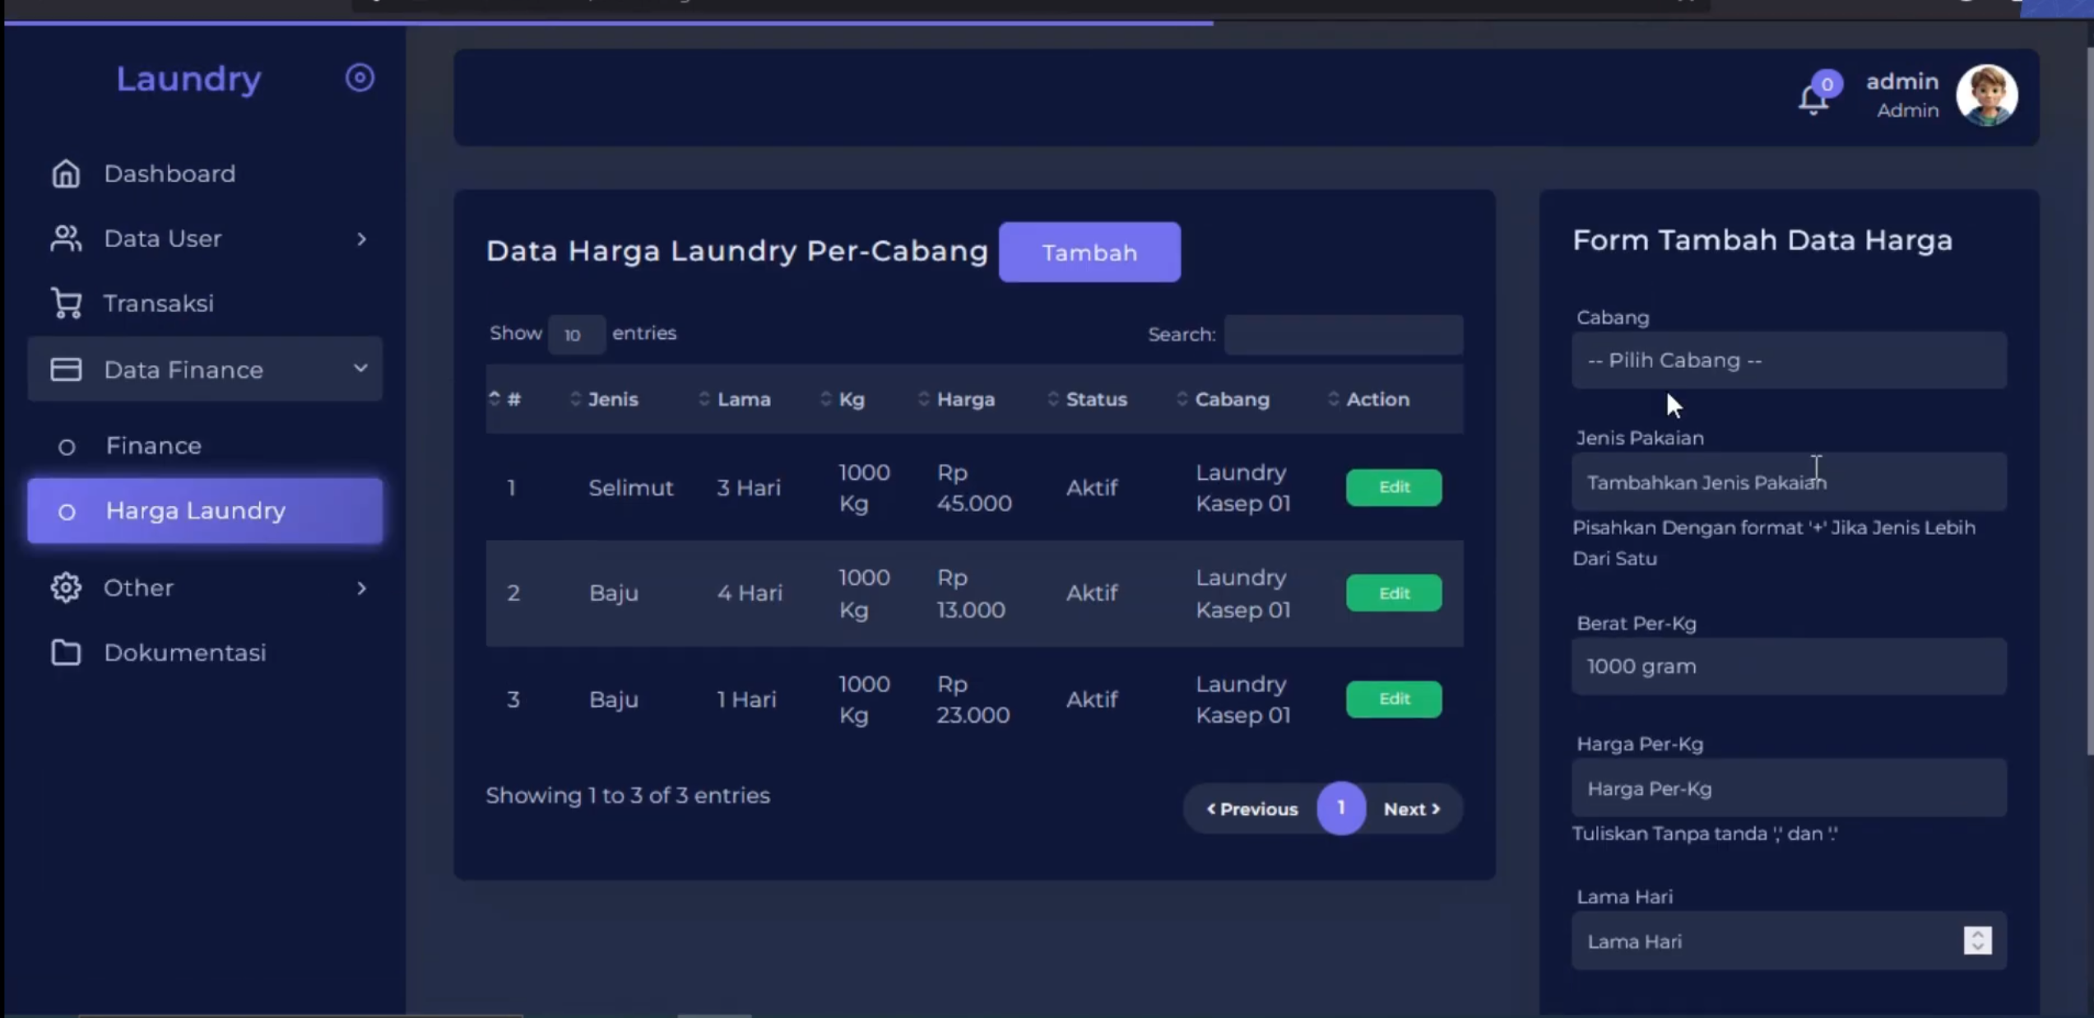Viewport: 2094px width, 1018px height.
Task: Click the Lama Hari input field
Action: click(x=1789, y=941)
